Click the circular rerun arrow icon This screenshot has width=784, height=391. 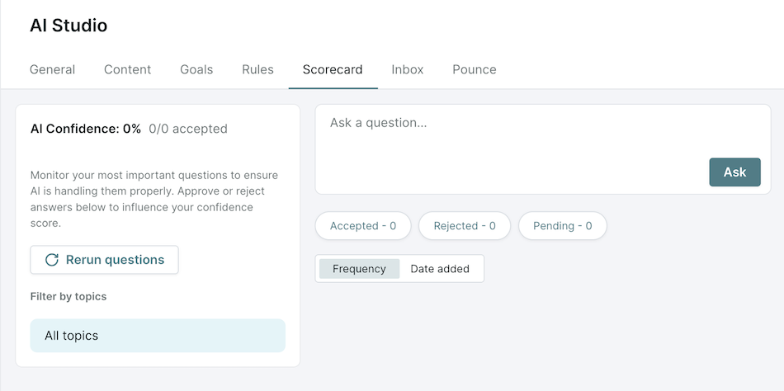point(52,260)
